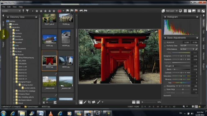Click the warning triangle status icon

point(200,106)
